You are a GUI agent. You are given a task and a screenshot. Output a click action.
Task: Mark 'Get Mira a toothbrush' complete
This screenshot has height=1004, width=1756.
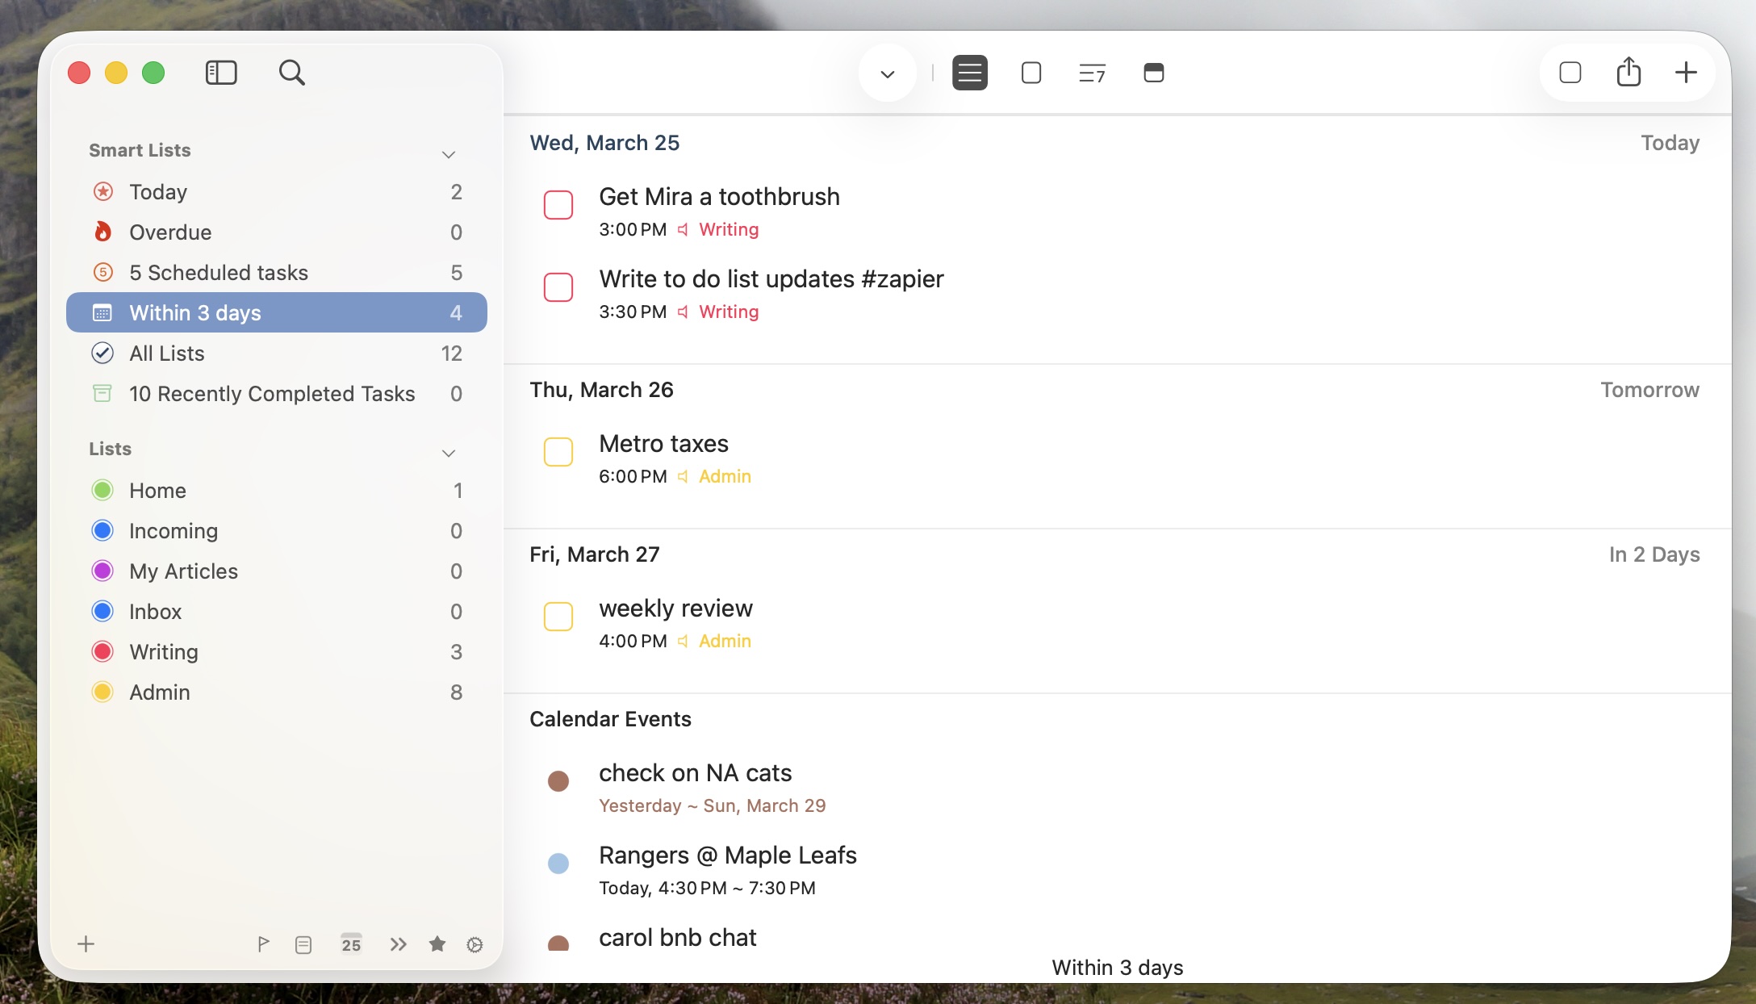point(558,205)
